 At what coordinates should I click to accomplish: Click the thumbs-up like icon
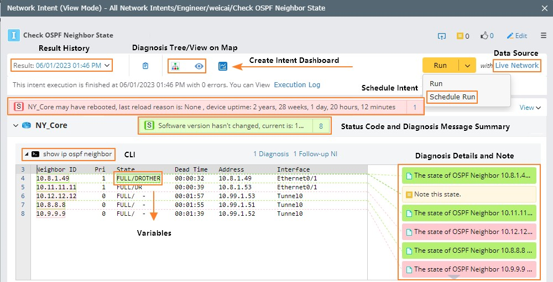[x=484, y=36]
